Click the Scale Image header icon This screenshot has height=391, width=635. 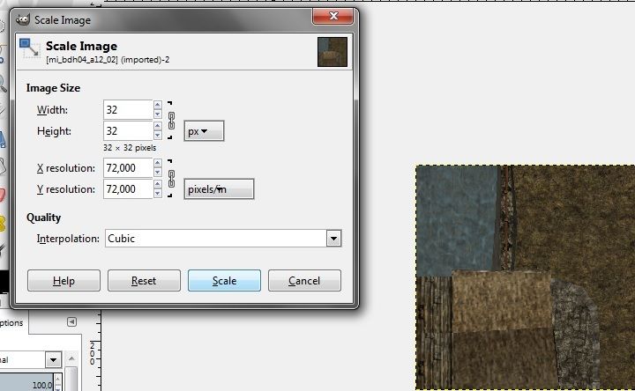click(30, 51)
